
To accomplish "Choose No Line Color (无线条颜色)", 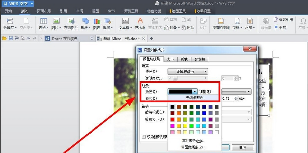I will tap(194, 98).
